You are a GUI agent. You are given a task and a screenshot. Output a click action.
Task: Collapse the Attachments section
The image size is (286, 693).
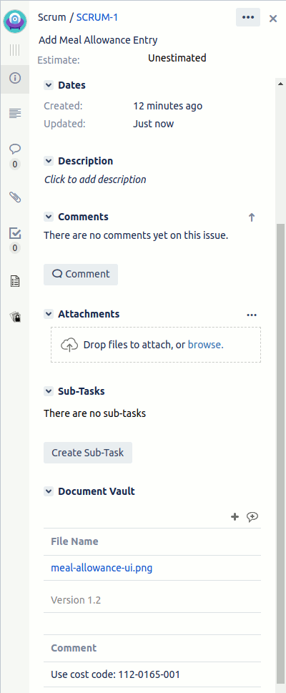pyautogui.click(x=49, y=314)
